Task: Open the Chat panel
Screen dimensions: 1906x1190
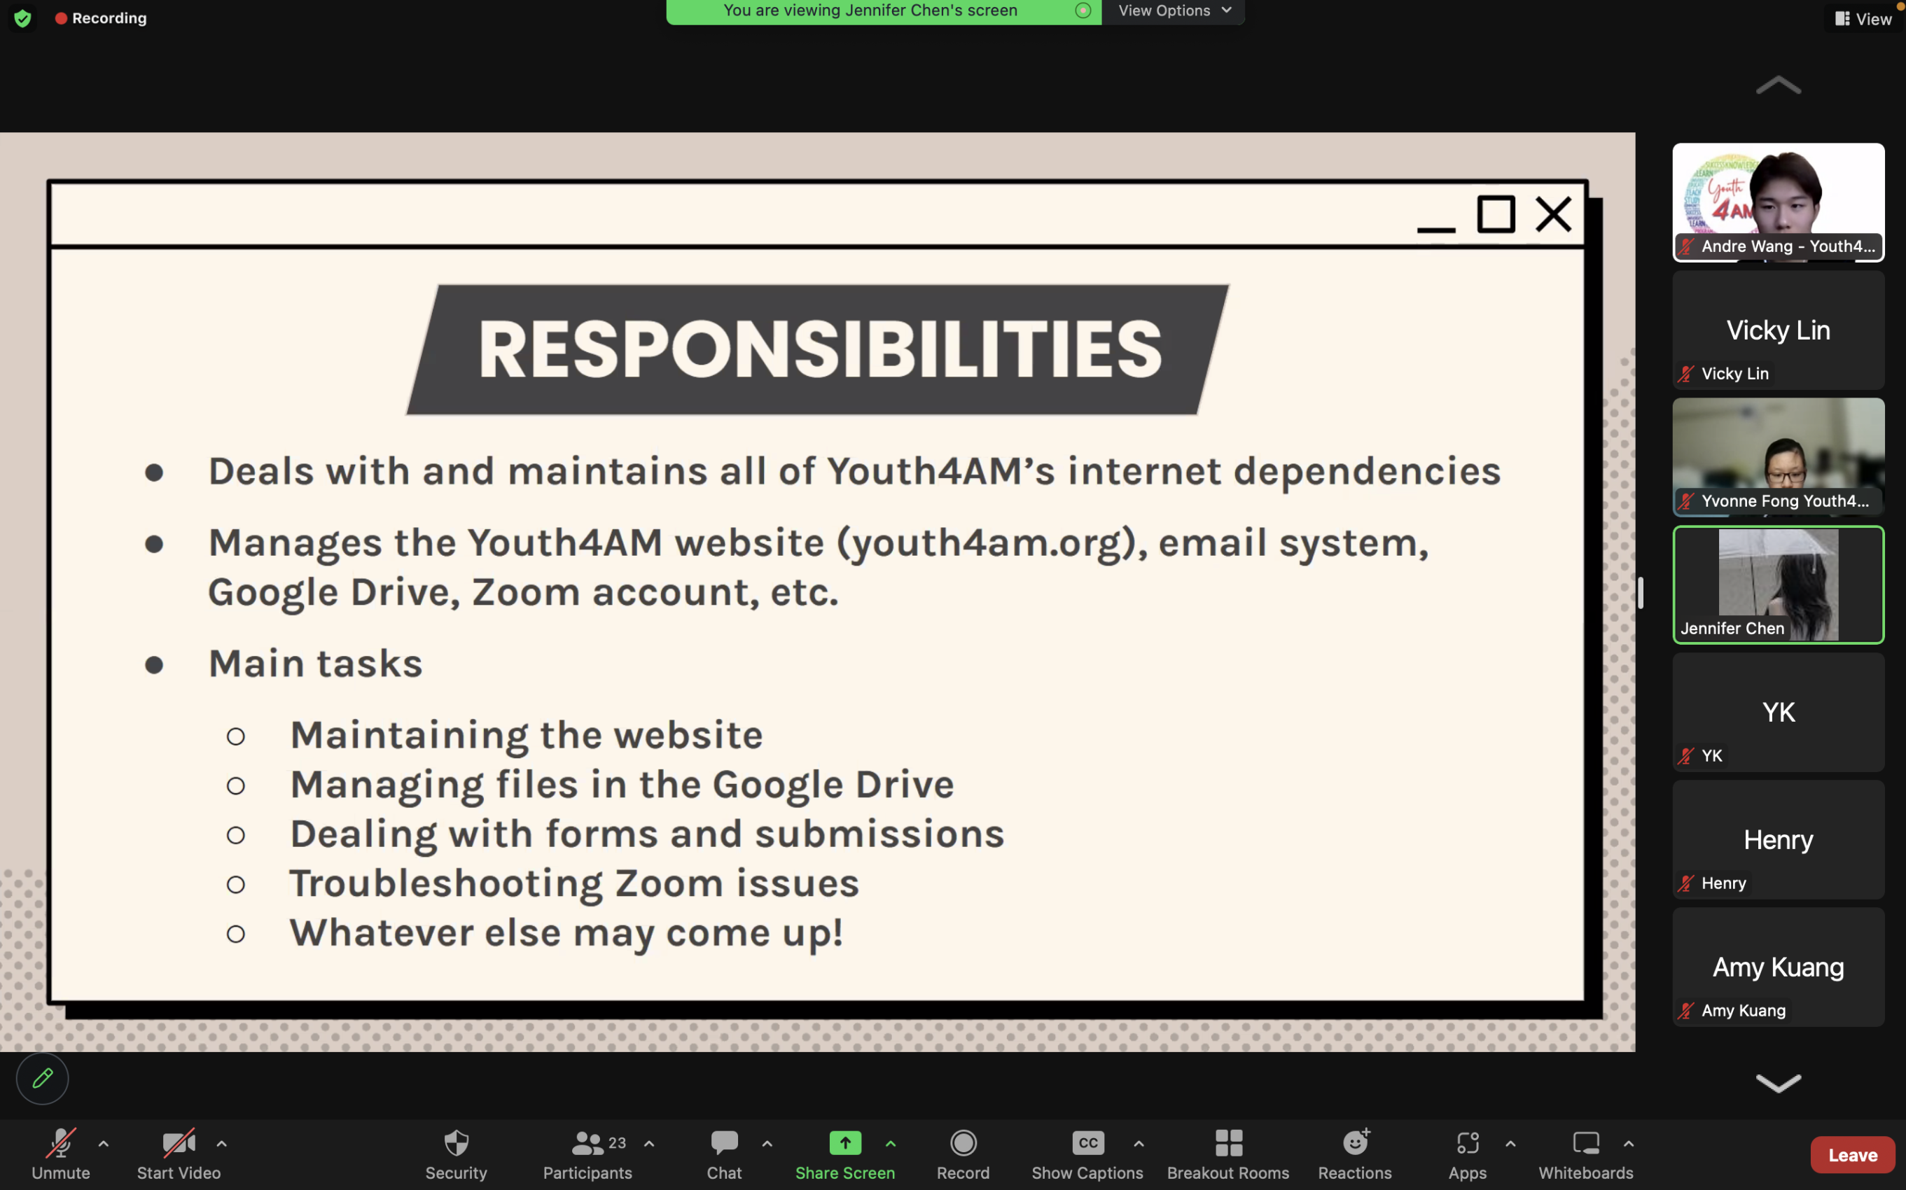Action: coord(724,1154)
